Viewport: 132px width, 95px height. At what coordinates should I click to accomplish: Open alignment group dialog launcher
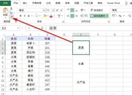[x=109, y=22]
